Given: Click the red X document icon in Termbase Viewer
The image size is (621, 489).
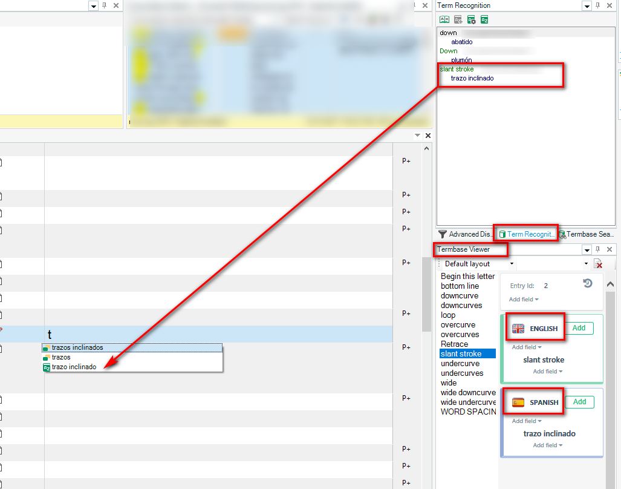Looking at the screenshot, I should (x=598, y=264).
